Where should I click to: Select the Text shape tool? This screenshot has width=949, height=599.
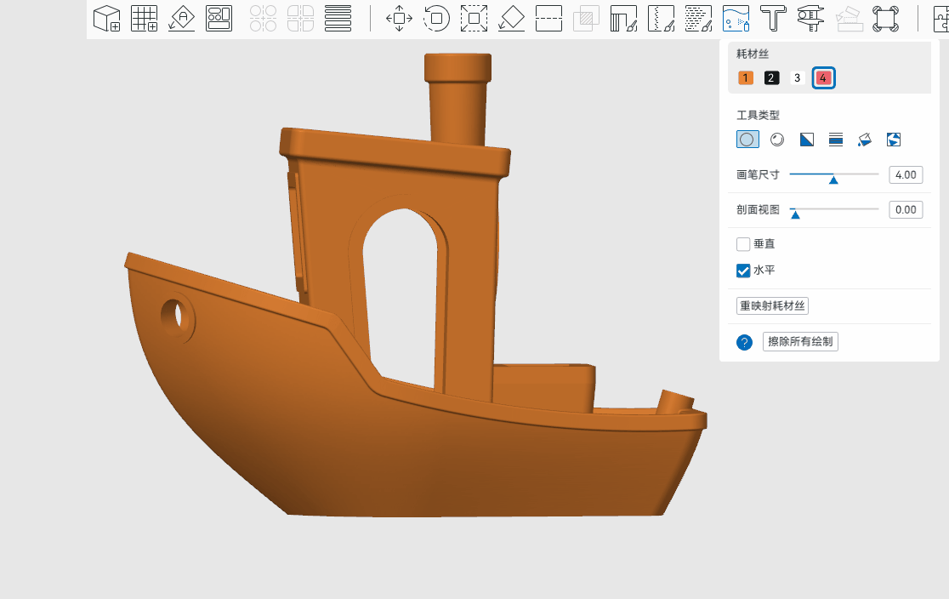(x=773, y=18)
